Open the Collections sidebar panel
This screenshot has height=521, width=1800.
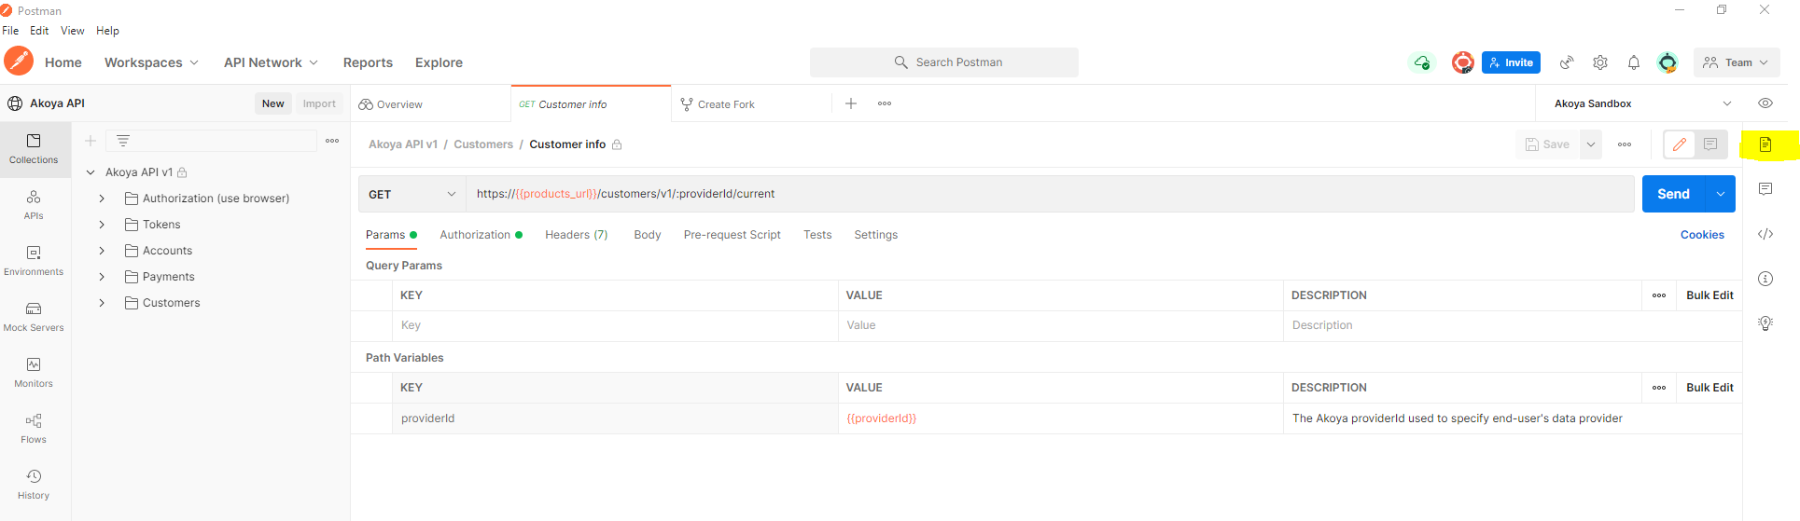pos(34,148)
